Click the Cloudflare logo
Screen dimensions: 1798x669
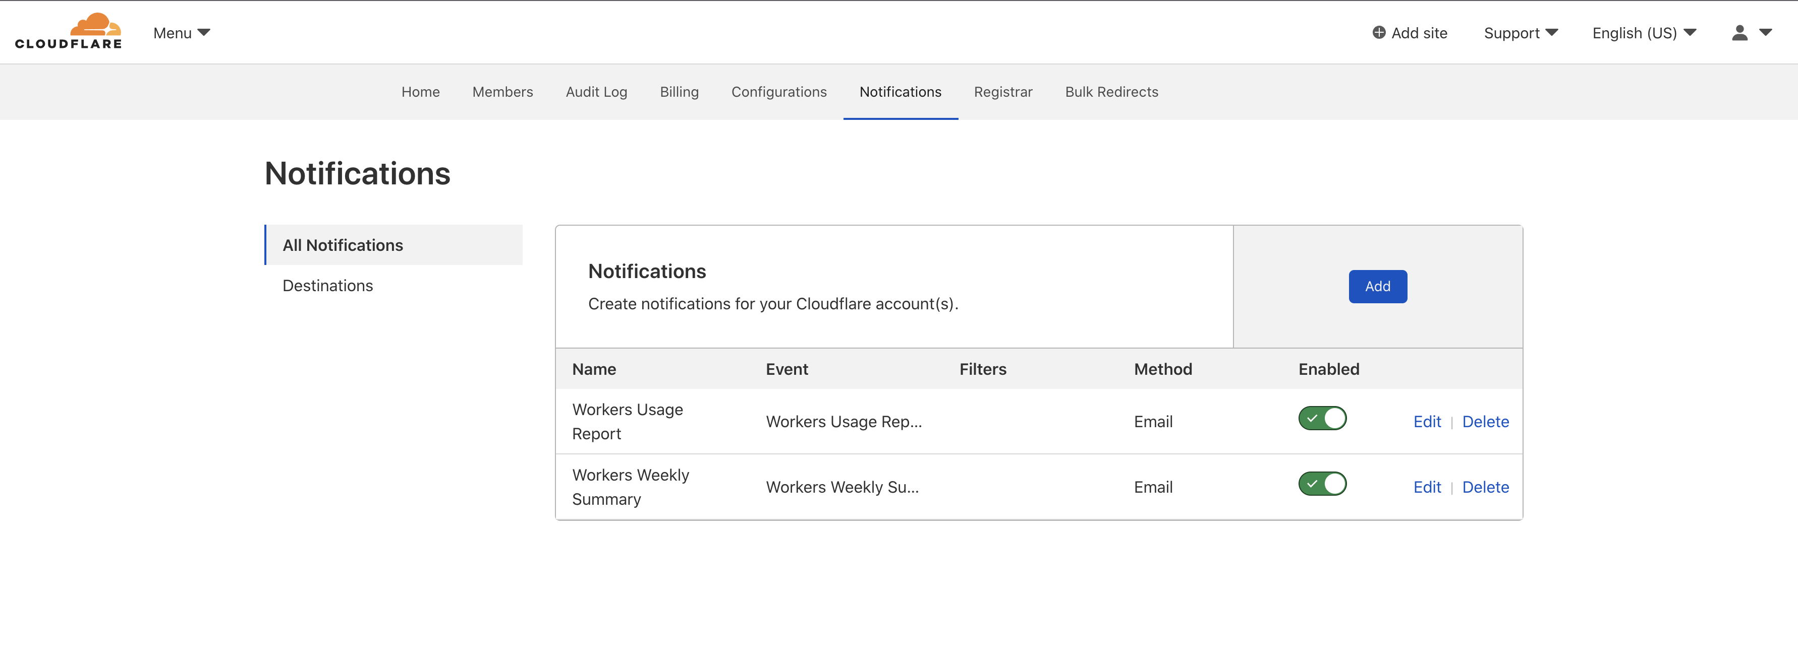[68, 31]
